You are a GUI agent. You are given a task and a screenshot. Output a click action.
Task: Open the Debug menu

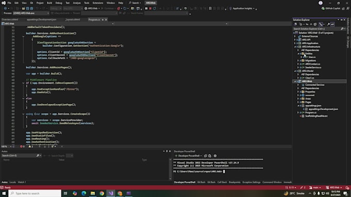[59, 3]
